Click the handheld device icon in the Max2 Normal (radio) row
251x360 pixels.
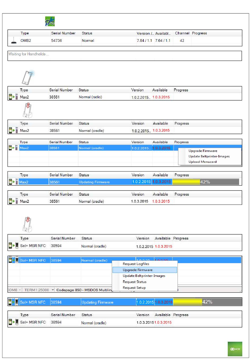(17, 97)
